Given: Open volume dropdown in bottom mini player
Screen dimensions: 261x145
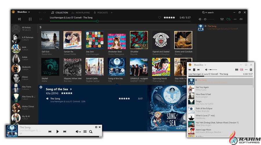Looking at the screenshot, I should click(x=78, y=132).
